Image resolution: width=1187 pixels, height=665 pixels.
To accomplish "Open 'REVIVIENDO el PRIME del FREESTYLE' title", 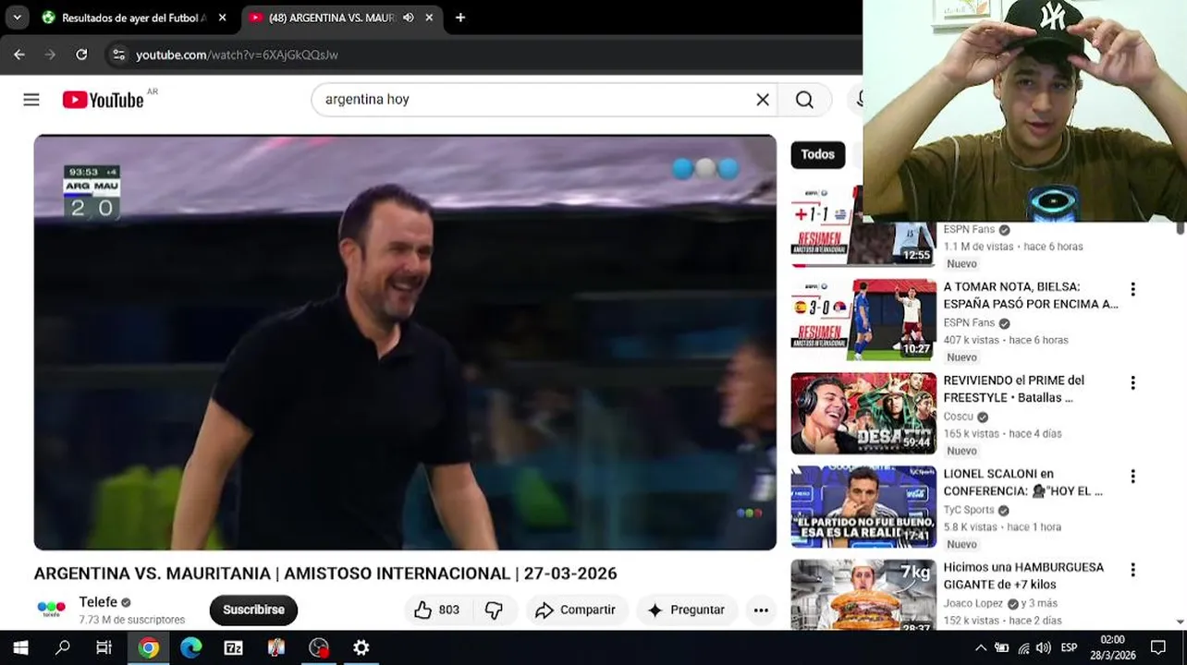I will coord(1013,389).
